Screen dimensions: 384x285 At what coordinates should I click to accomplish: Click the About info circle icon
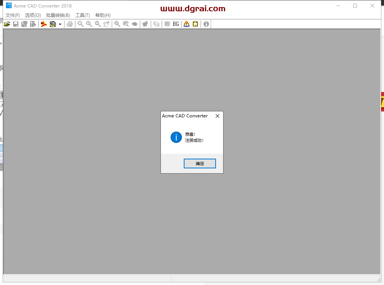[x=206, y=24]
